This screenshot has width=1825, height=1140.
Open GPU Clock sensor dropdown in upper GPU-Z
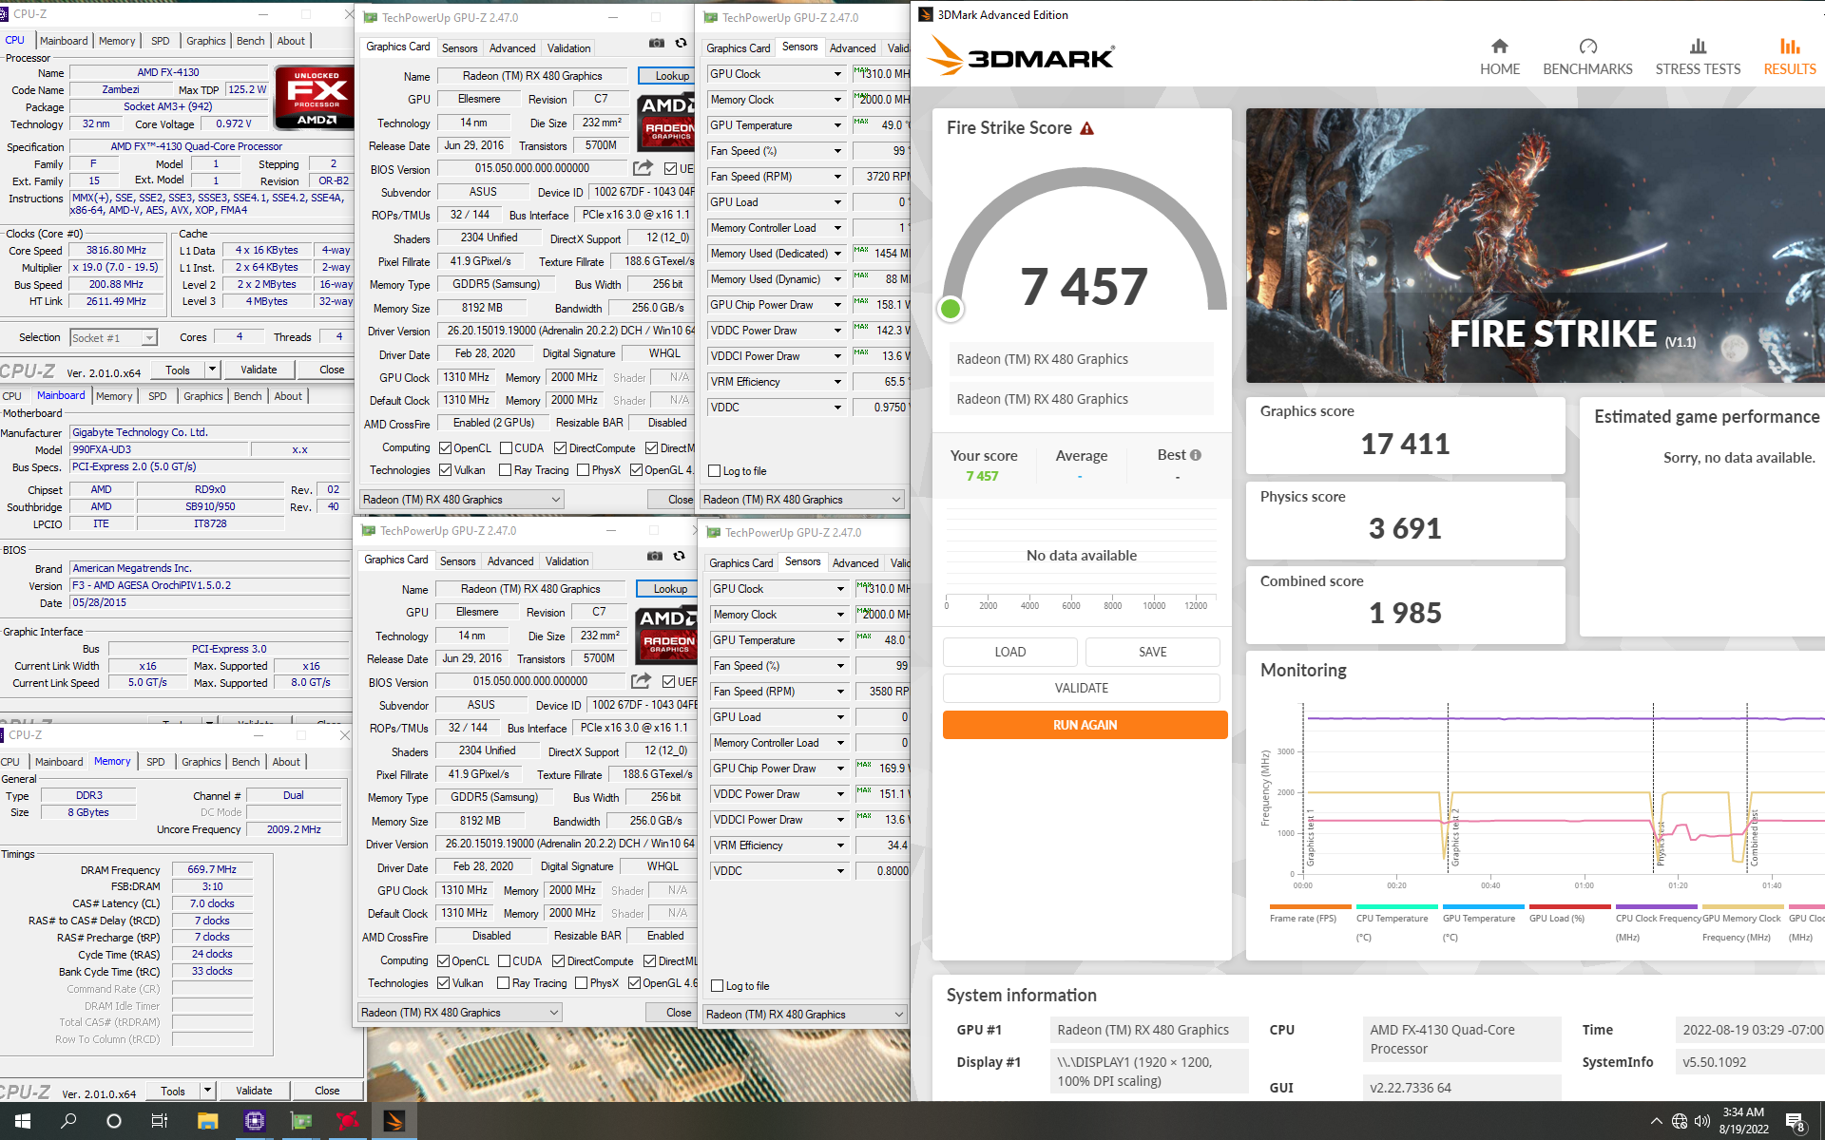(837, 74)
